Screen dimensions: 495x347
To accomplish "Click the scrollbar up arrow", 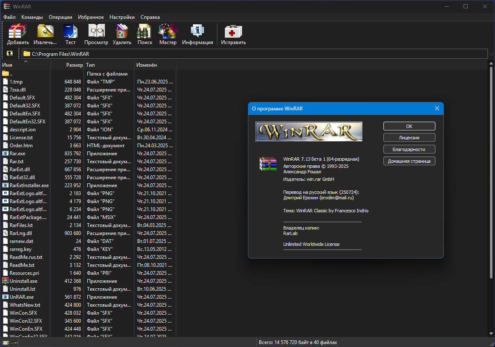I will click(491, 63).
